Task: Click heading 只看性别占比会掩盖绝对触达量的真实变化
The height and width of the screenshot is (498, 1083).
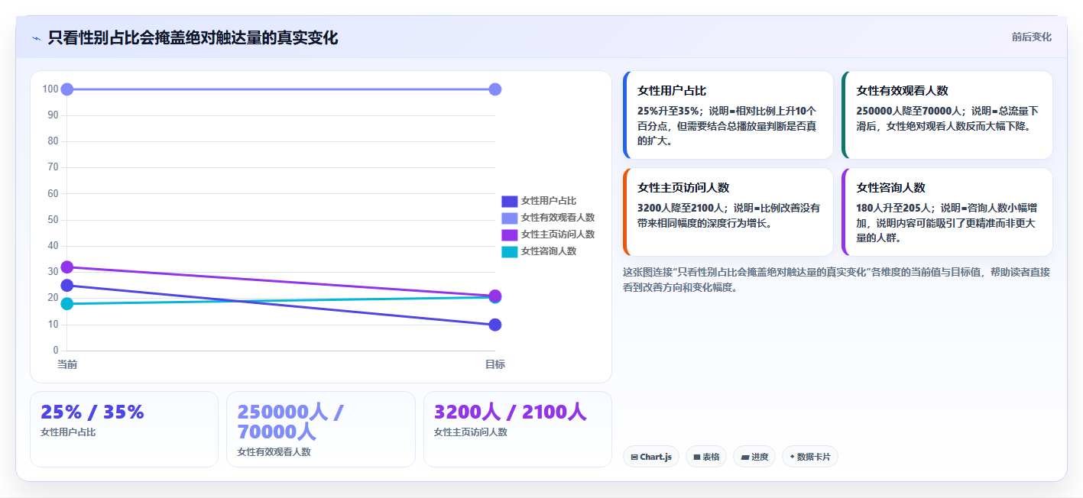Action: (193, 37)
